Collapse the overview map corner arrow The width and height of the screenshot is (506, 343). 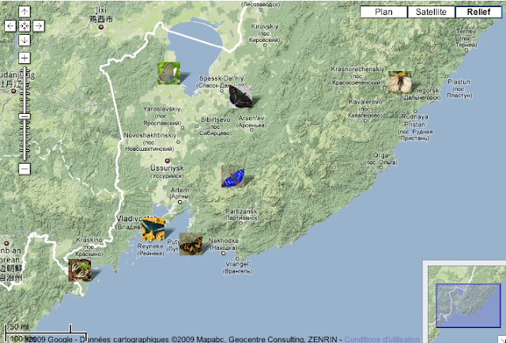pos(502,340)
